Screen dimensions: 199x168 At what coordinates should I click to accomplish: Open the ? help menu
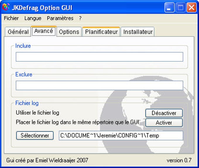click(80, 18)
